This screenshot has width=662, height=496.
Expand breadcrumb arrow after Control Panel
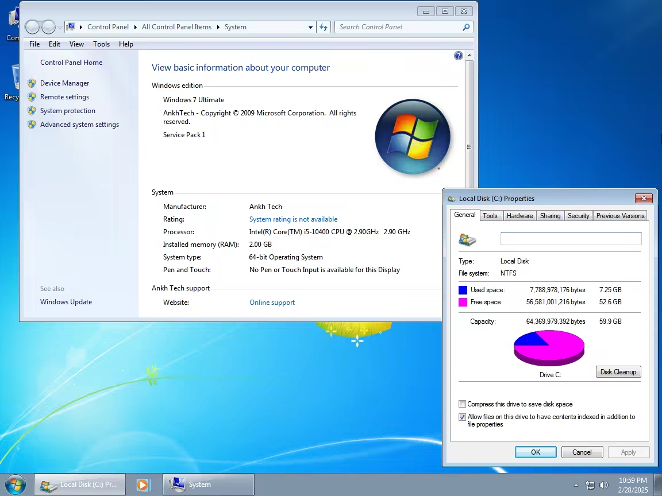(x=136, y=27)
